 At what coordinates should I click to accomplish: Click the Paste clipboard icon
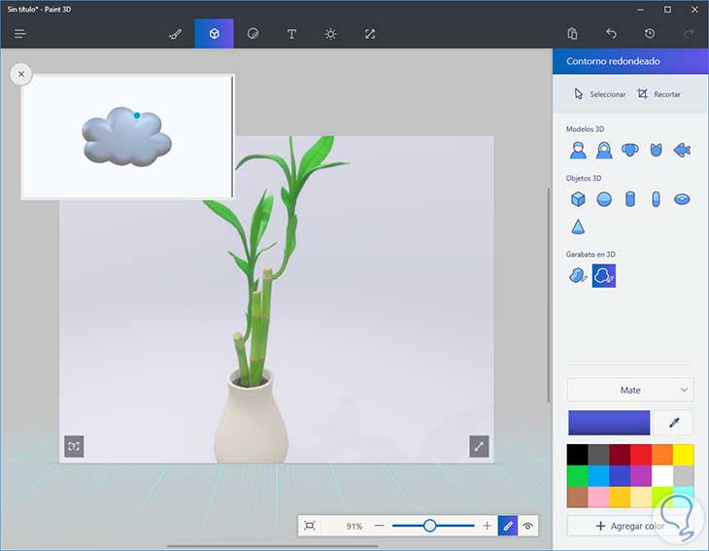click(x=572, y=33)
